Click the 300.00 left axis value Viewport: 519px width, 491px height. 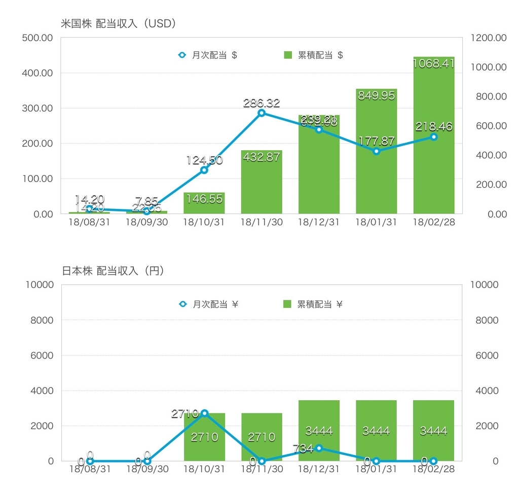coord(38,109)
